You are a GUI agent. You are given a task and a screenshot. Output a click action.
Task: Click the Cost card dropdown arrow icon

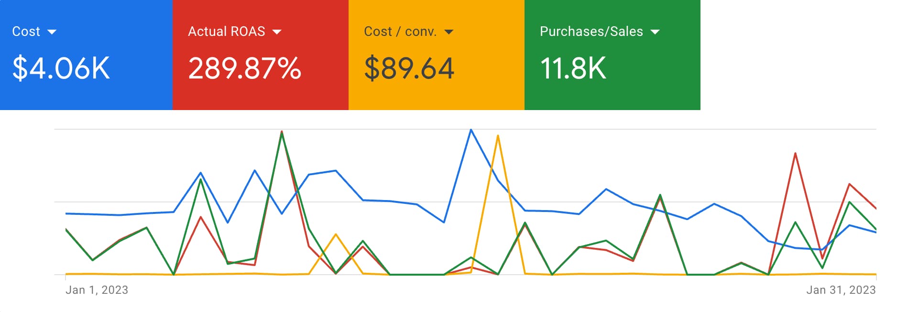tap(53, 32)
